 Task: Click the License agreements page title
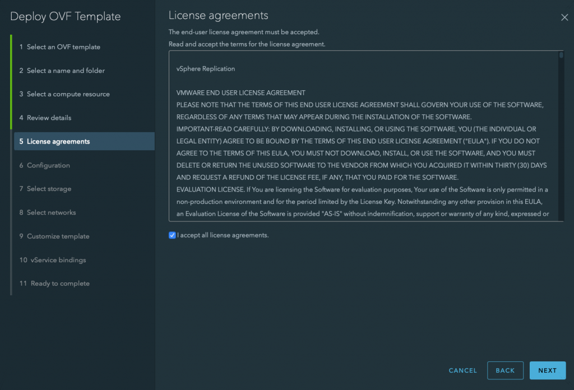tap(218, 15)
